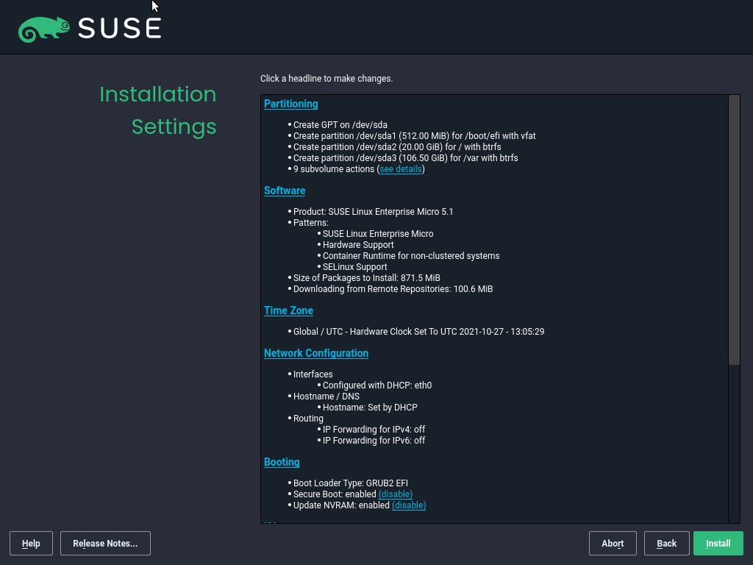Click the 'Hardware Support' pattern entry
Screen dimensions: 753x565
pyautogui.click(x=358, y=245)
